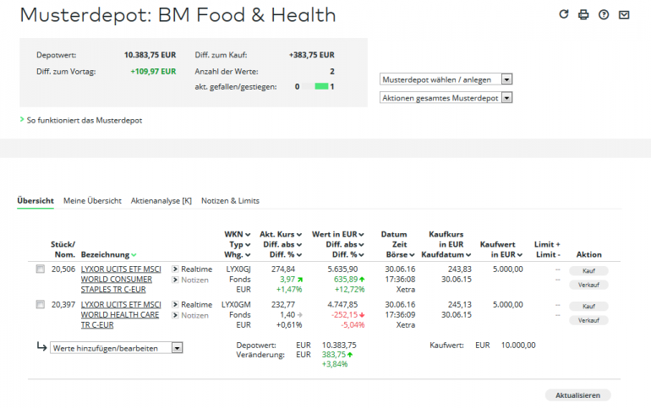Image resolution: width=651 pixels, height=408 pixels.
Task: Click Notizen arrow icon for Health Care ETF
Action: [x=175, y=315]
